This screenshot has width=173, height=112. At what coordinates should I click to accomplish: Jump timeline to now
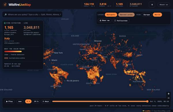(x=20, y=101)
